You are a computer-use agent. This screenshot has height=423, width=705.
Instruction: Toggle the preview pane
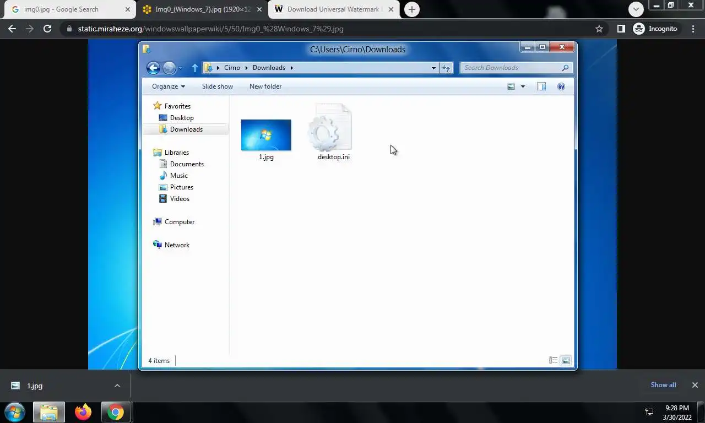tap(541, 86)
